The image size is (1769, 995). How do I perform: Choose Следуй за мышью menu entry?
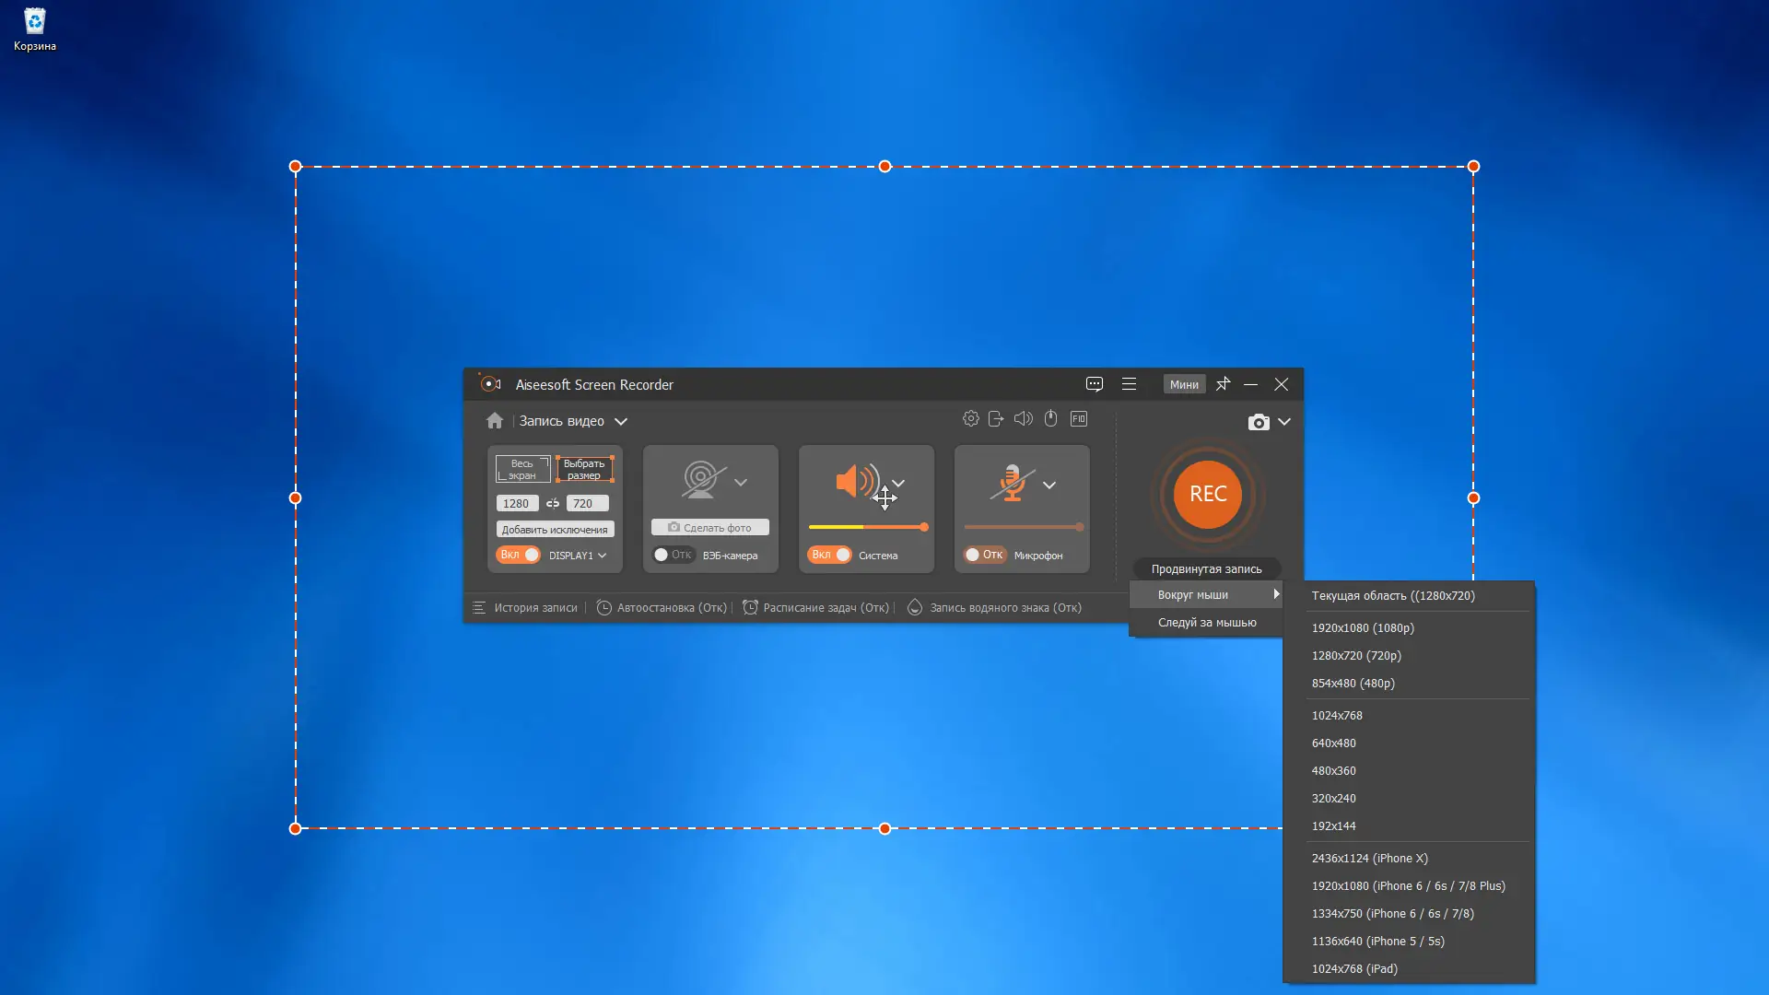tap(1206, 623)
